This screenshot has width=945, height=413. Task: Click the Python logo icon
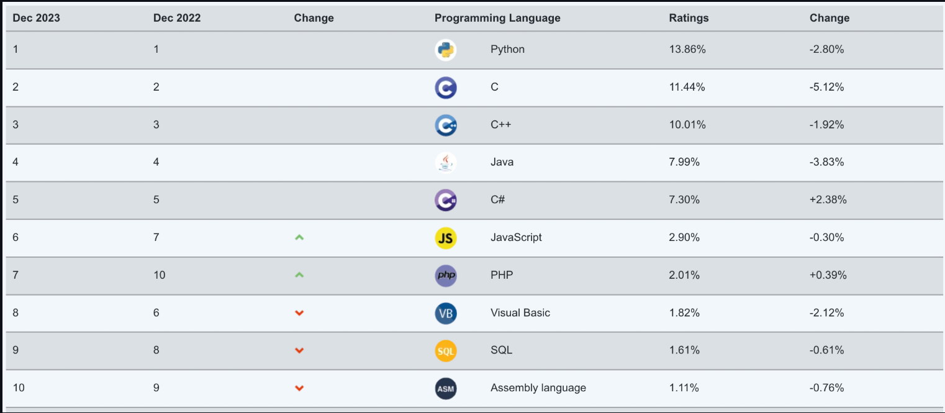coord(445,50)
